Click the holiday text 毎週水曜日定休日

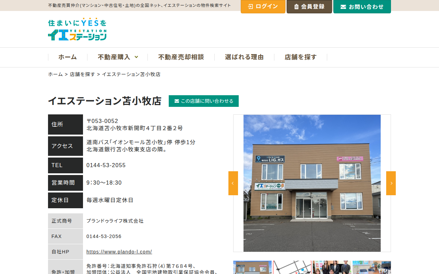pos(110,200)
